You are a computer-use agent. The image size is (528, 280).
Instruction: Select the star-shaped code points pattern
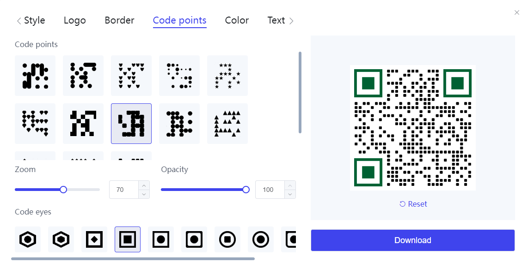pyautogui.click(x=227, y=76)
